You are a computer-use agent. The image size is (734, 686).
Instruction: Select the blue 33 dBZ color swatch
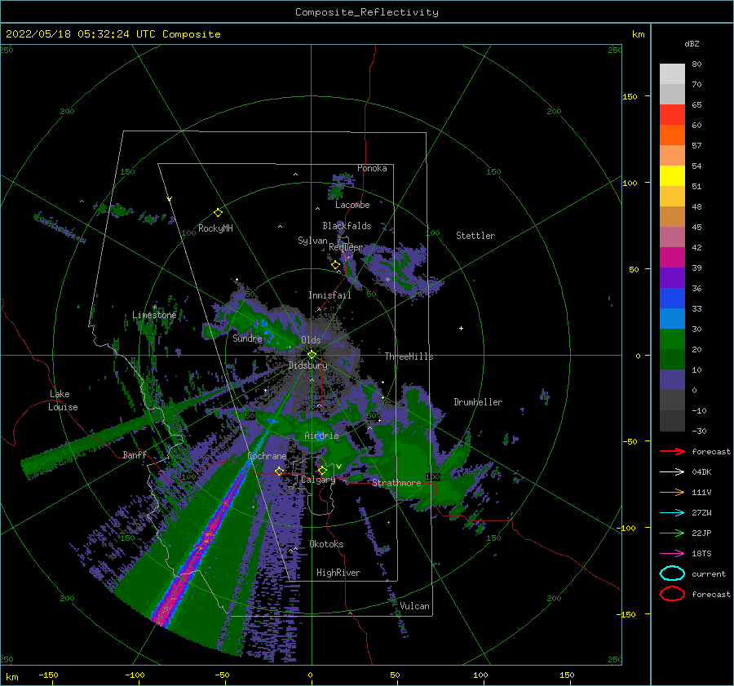click(672, 299)
